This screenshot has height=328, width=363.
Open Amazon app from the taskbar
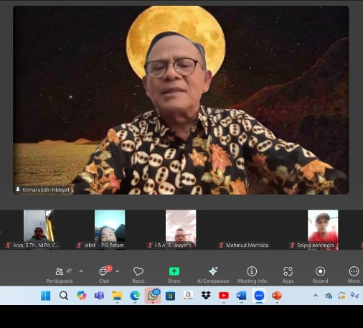coord(188,296)
